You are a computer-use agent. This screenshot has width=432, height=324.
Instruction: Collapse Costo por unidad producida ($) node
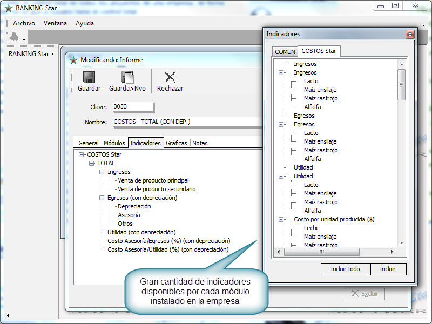point(281,219)
